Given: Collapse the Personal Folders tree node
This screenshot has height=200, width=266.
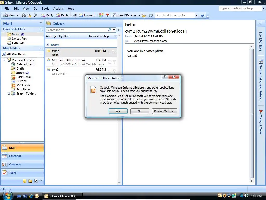Looking at the screenshot, I should 4,60.
